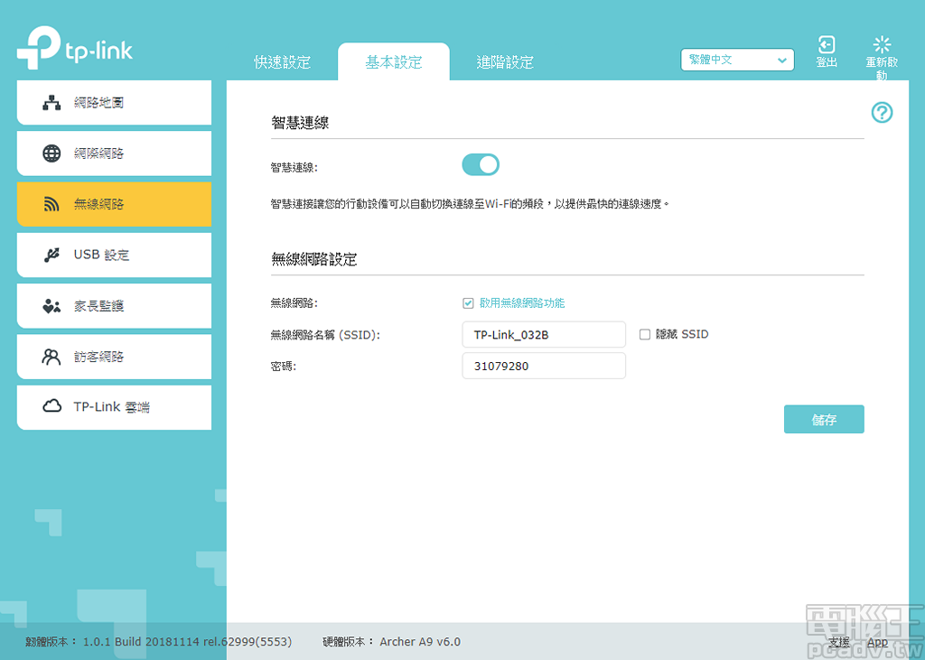Open the 網路地圖 sidebar menu item
The height and width of the screenshot is (660, 925).
tap(115, 103)
